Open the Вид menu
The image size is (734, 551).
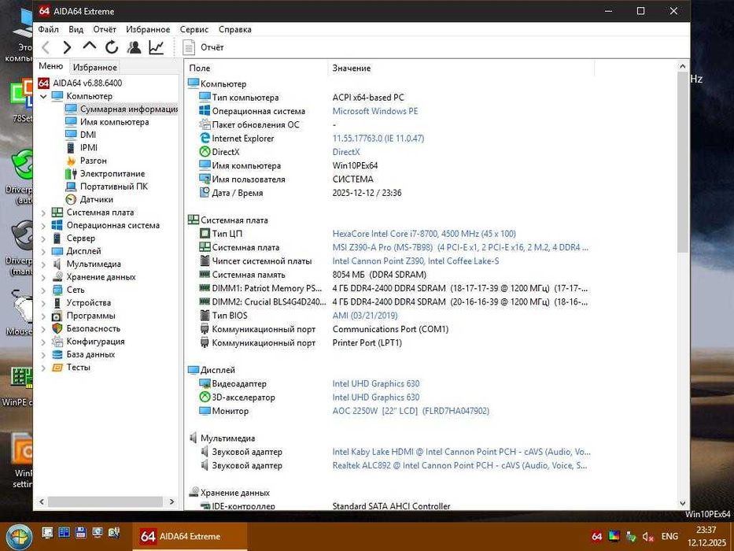tap(76, 29)
